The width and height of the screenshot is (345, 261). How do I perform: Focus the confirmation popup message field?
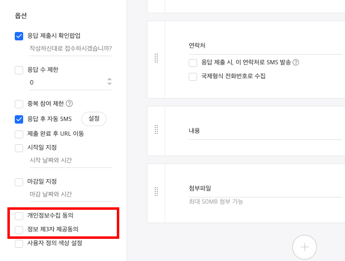pos(70,49)
